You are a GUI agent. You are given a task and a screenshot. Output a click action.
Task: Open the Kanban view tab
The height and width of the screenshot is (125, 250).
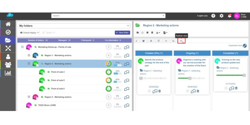181,41
